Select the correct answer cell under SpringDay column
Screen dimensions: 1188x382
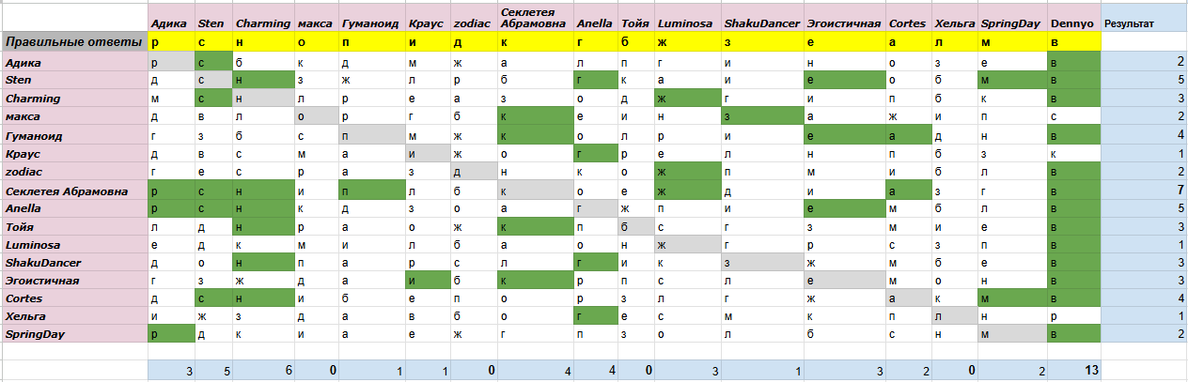[x=1011, y=42]
